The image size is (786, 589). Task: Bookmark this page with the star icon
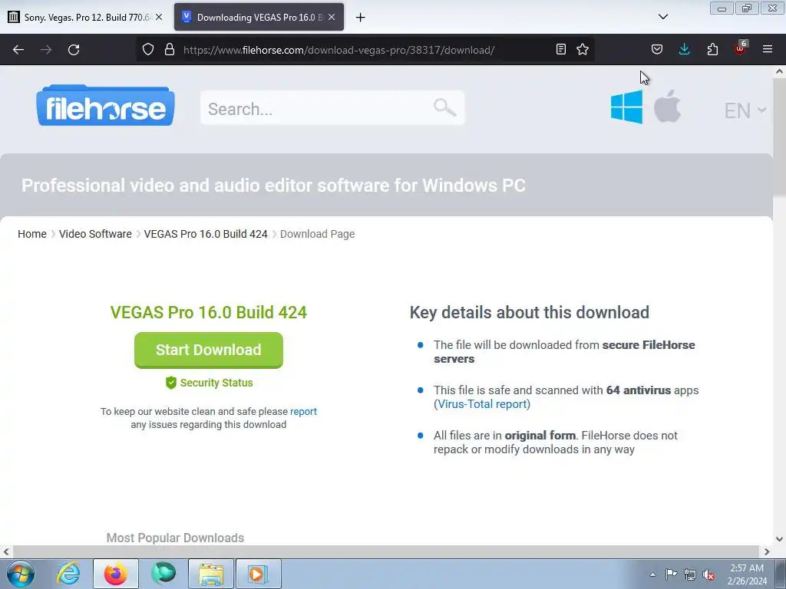point(583,49)
